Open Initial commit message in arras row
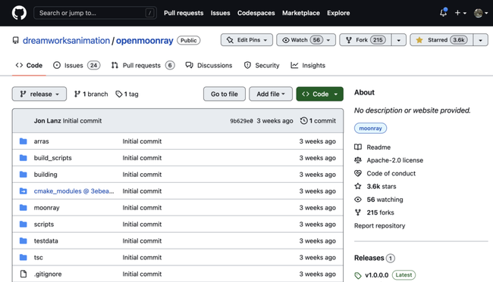Screen dimensions: 493x282 pos(142,141)
